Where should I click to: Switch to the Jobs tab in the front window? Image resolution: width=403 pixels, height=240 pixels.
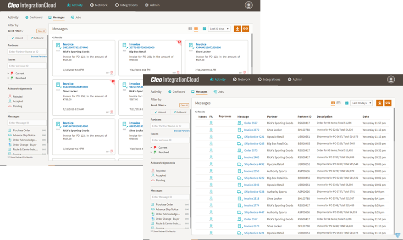point(219,92)
